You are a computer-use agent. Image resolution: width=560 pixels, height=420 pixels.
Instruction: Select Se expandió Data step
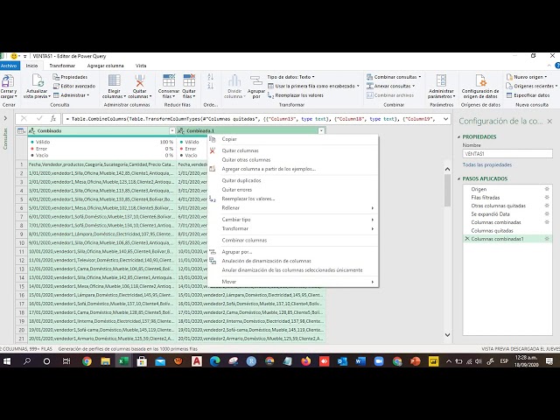tap(507, 213)
